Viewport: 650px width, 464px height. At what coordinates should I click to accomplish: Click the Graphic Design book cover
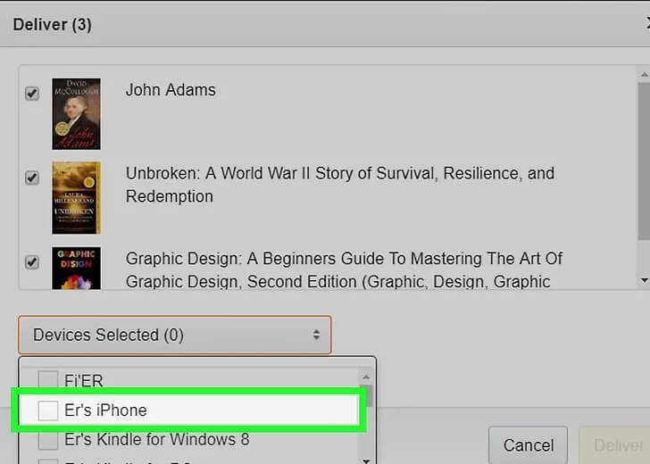(x=76, y=269)
